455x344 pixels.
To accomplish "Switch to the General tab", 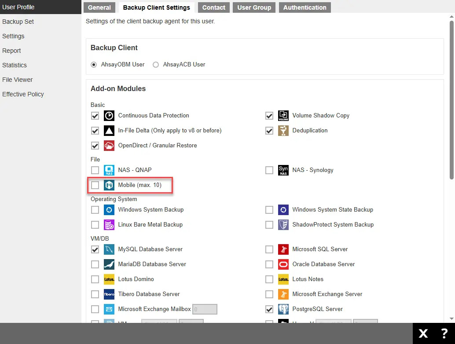I will pos(99,7).
